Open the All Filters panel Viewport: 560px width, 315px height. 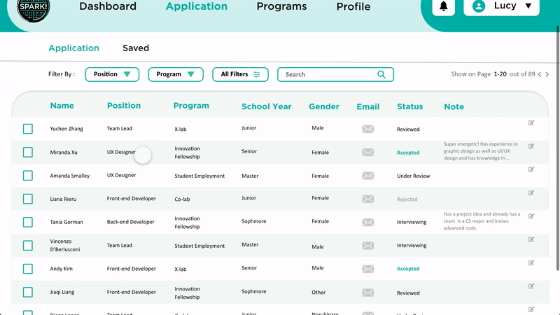pos(240,74)
